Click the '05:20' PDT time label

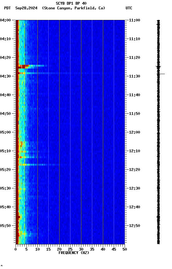[x=5, y=170]
